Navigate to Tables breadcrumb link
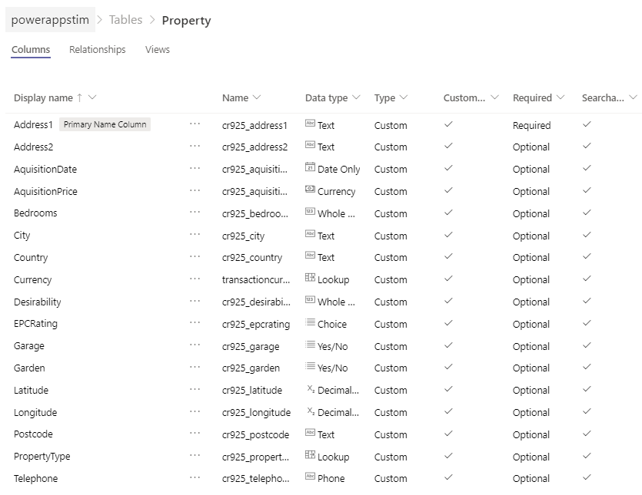This screenshot has width=642, height=495. point(125,20)
